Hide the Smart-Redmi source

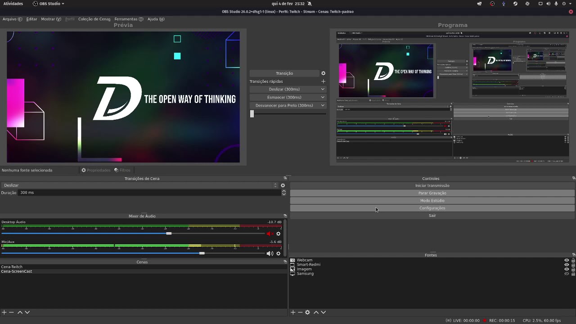[x=567, y=265]
